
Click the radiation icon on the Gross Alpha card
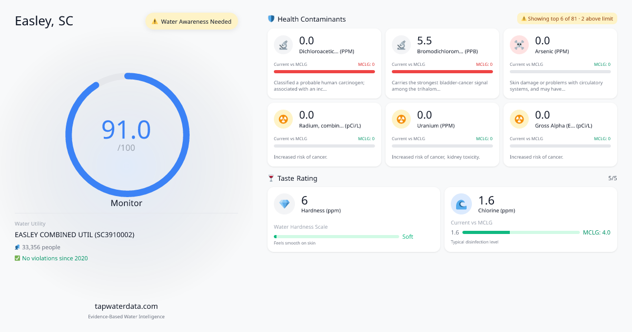(x=519, y=120)
